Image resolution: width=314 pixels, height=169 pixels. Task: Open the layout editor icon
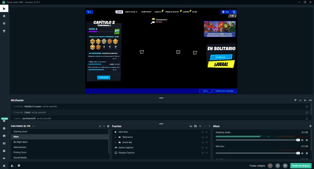(x=4, y=136)
